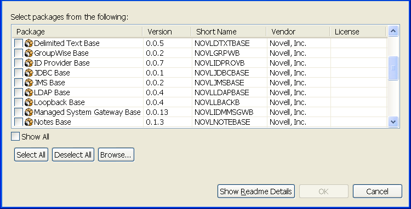Check the Managed System Gateway Base checkbox
Viewport: 411px width, 209px height.
18,112
